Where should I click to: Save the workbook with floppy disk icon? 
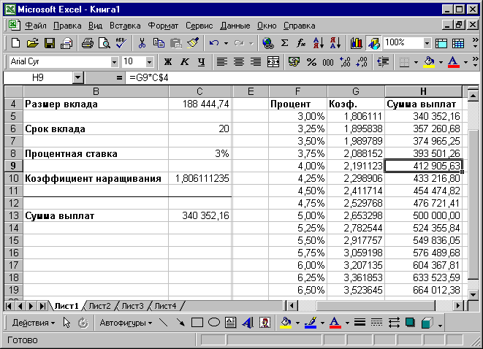(x=49, y=43)
